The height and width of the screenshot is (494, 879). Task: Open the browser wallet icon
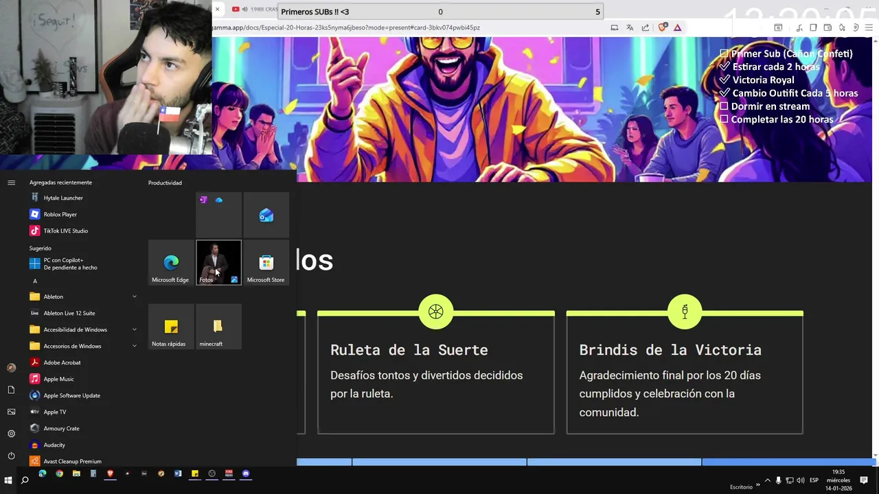click(827, 27)
